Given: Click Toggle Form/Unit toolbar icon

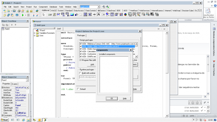Looking at the screenshot, I should (x=12, y=15).
